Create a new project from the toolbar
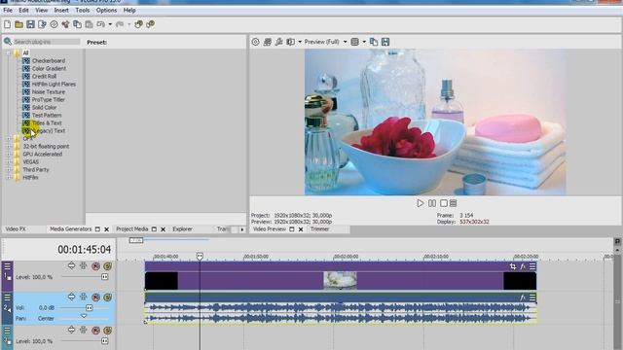 (7, 24)
